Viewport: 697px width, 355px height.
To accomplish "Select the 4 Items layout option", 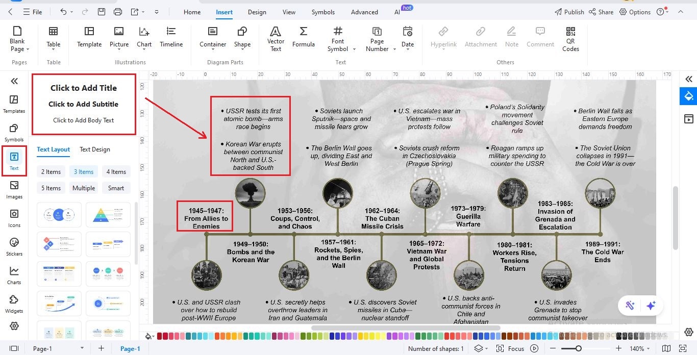I will coord(116,171).
